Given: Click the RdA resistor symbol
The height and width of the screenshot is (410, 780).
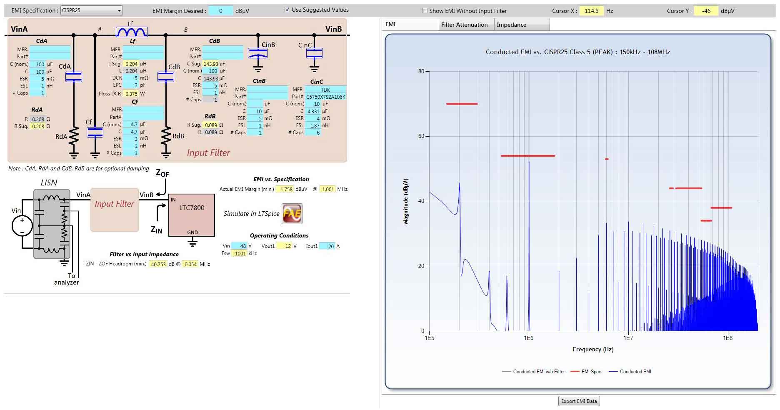Looking at the screenshot, I should tap(74, 136).
